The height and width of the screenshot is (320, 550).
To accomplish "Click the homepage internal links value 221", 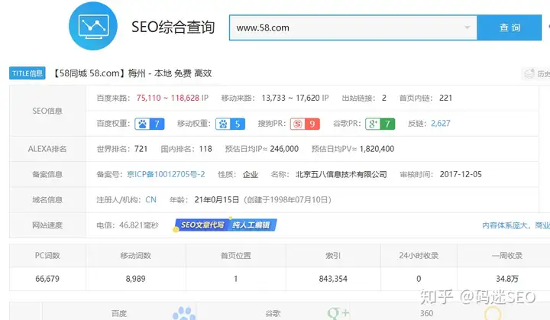I will (x=445, y=98).
